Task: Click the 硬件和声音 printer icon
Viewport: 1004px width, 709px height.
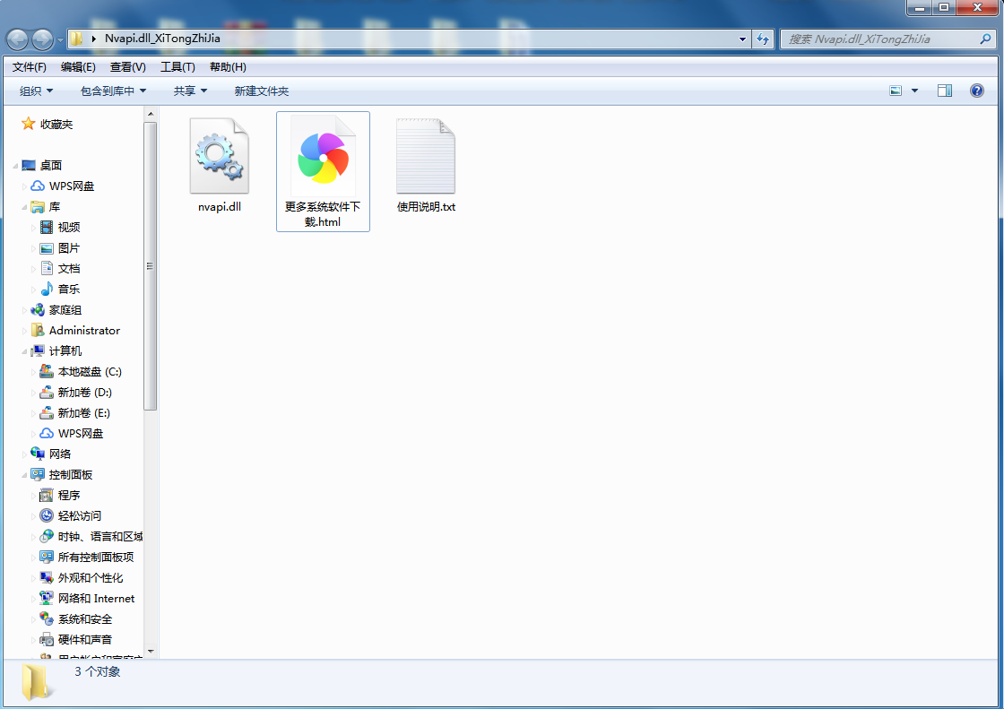Action: pyautogui.click(x=47, y=639)
